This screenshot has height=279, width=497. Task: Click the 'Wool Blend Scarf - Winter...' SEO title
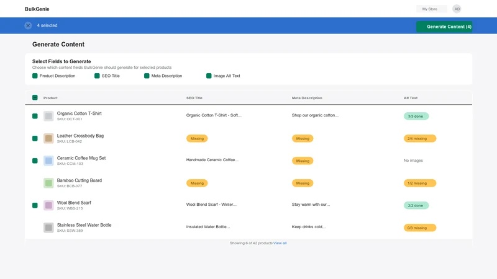pyautogui.click(x=211, y=205)
